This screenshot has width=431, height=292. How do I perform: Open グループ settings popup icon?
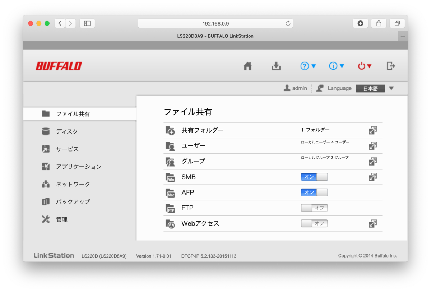(x=373, y=162)
